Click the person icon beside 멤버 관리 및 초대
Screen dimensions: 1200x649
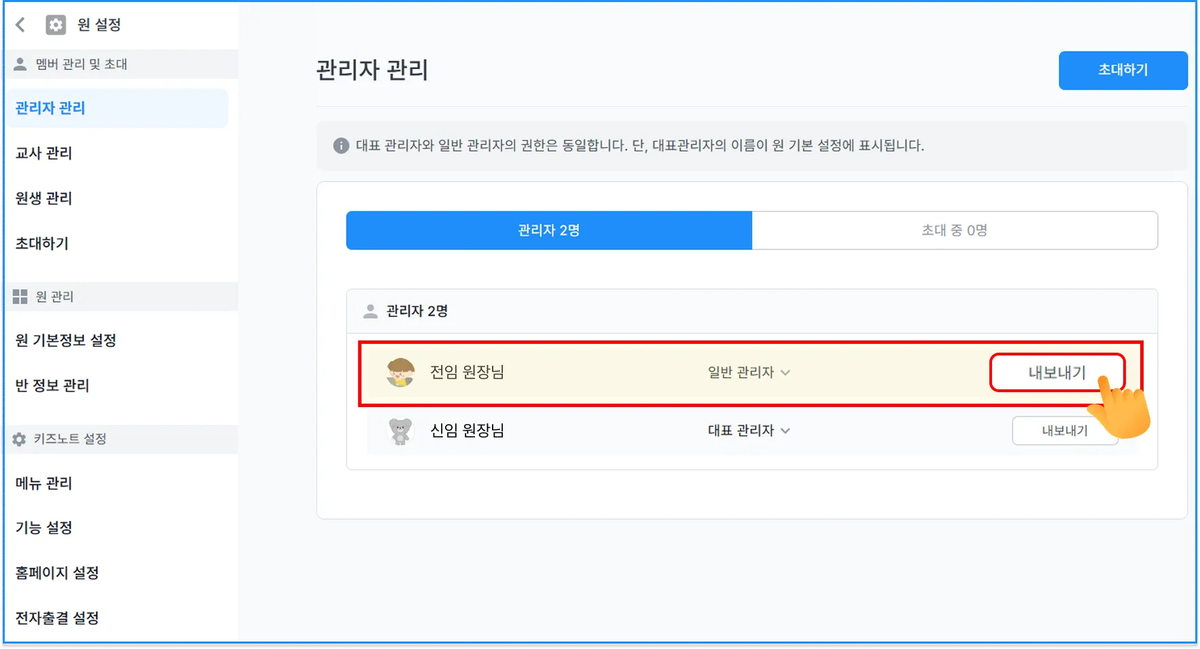[x=20, y=64]
